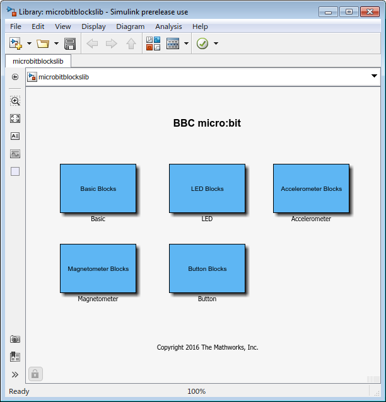386x402 pixels.
Task: Expand the palette double-chevron button
Action: (x=15, y=374)
